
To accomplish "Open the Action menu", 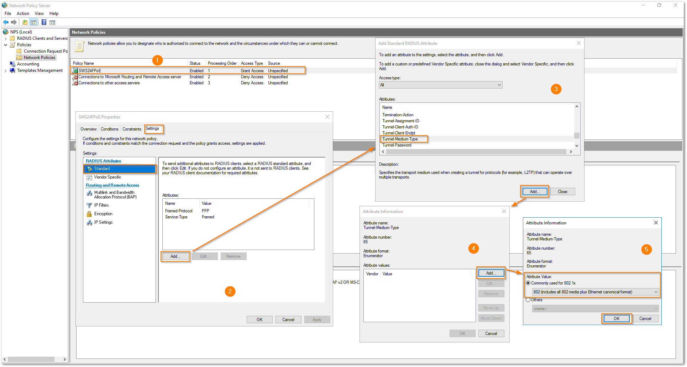I will pyautogui.click(x=23, y=14).
